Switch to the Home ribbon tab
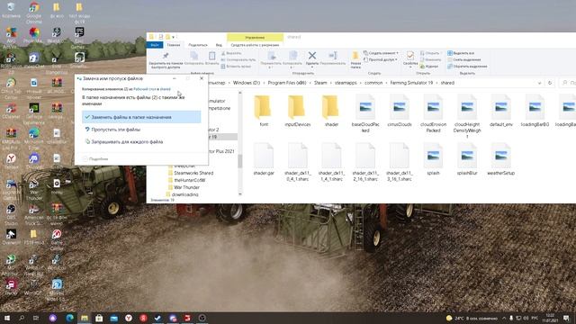Viewport: 576px width, 324px height. tap(174, 45)
